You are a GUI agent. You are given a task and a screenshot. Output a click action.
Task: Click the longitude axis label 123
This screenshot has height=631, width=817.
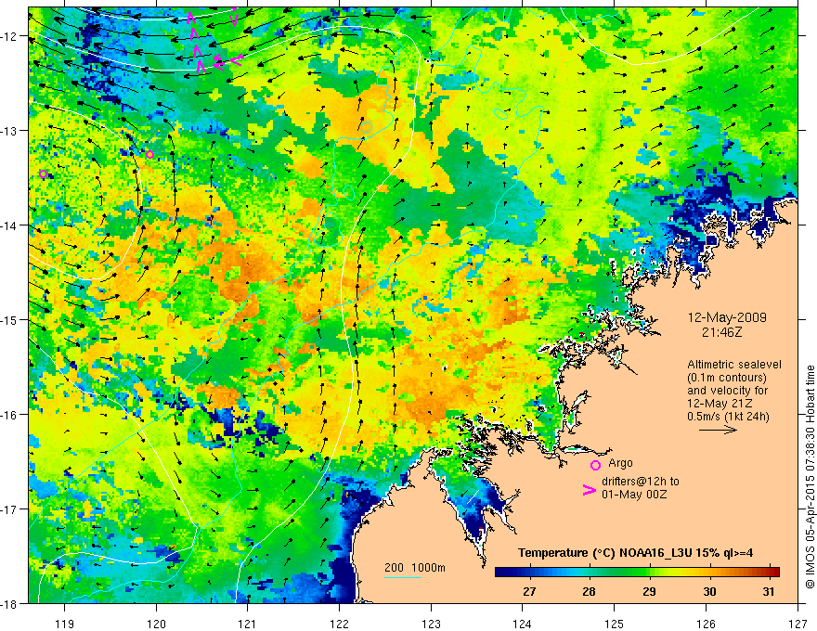[431, 624]
